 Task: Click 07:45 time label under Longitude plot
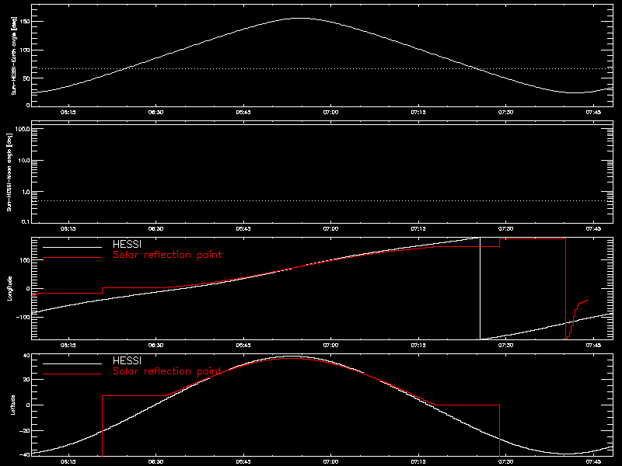click(593, 346)
